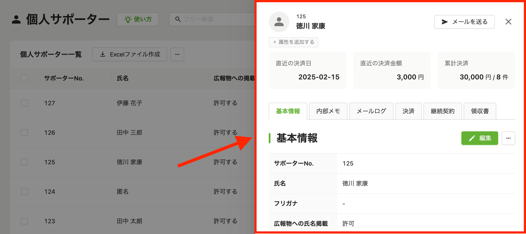Click the 直近の決済日 card
526x234 pixels.
(x=307, y=70)
